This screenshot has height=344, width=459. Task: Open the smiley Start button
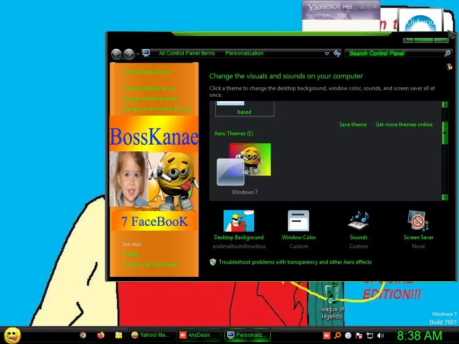pos(12,335)
